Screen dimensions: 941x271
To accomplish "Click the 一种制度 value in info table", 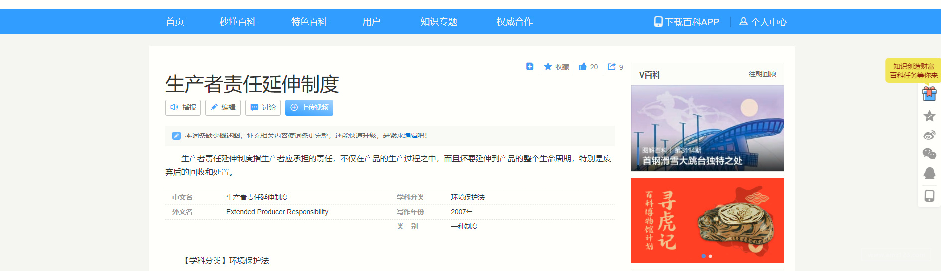I will (x=464, y=226).
